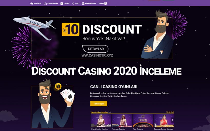
Task: Click the dice icon beside Casino
Action: click(x=62, y=4)
